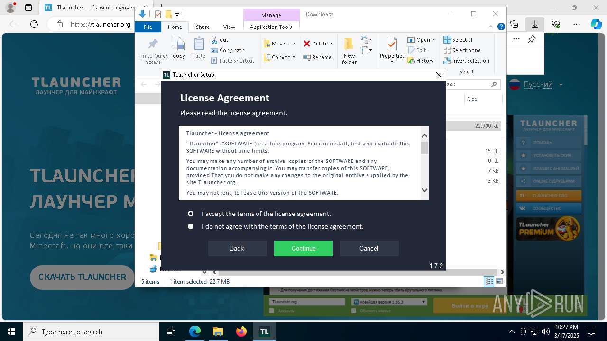Click Cut in Explorer ribbon
The width and height of the screenshot is (607, 341).
(x=220, y=40)
